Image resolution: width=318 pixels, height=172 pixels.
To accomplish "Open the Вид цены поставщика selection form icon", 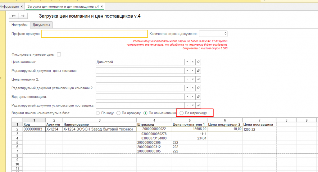I will click(x=198, y=97).
